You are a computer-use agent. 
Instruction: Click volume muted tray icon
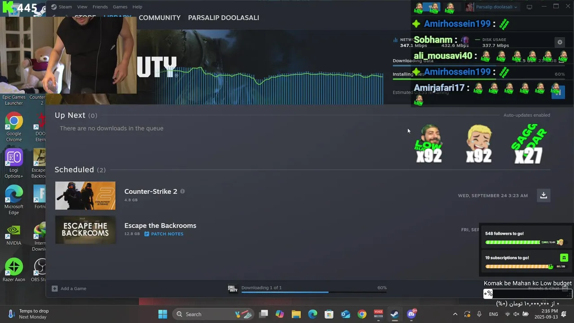(516, 314)
